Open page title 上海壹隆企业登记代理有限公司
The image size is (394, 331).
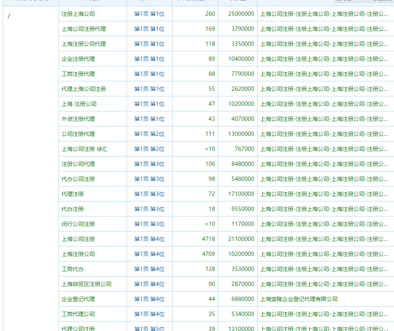pos(299,299)
